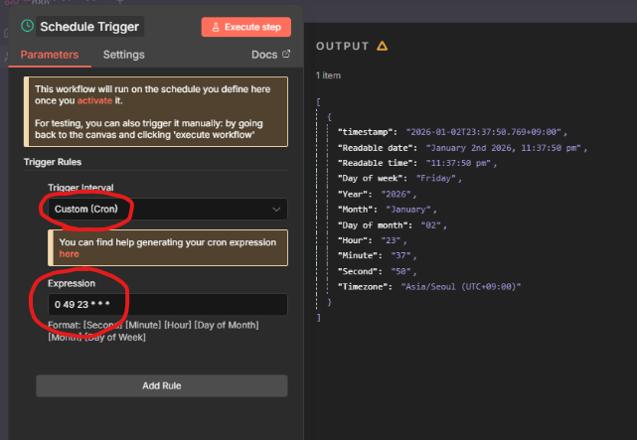Click the OUTPUT panel heading
637x440 pixels.
point(343,46)
